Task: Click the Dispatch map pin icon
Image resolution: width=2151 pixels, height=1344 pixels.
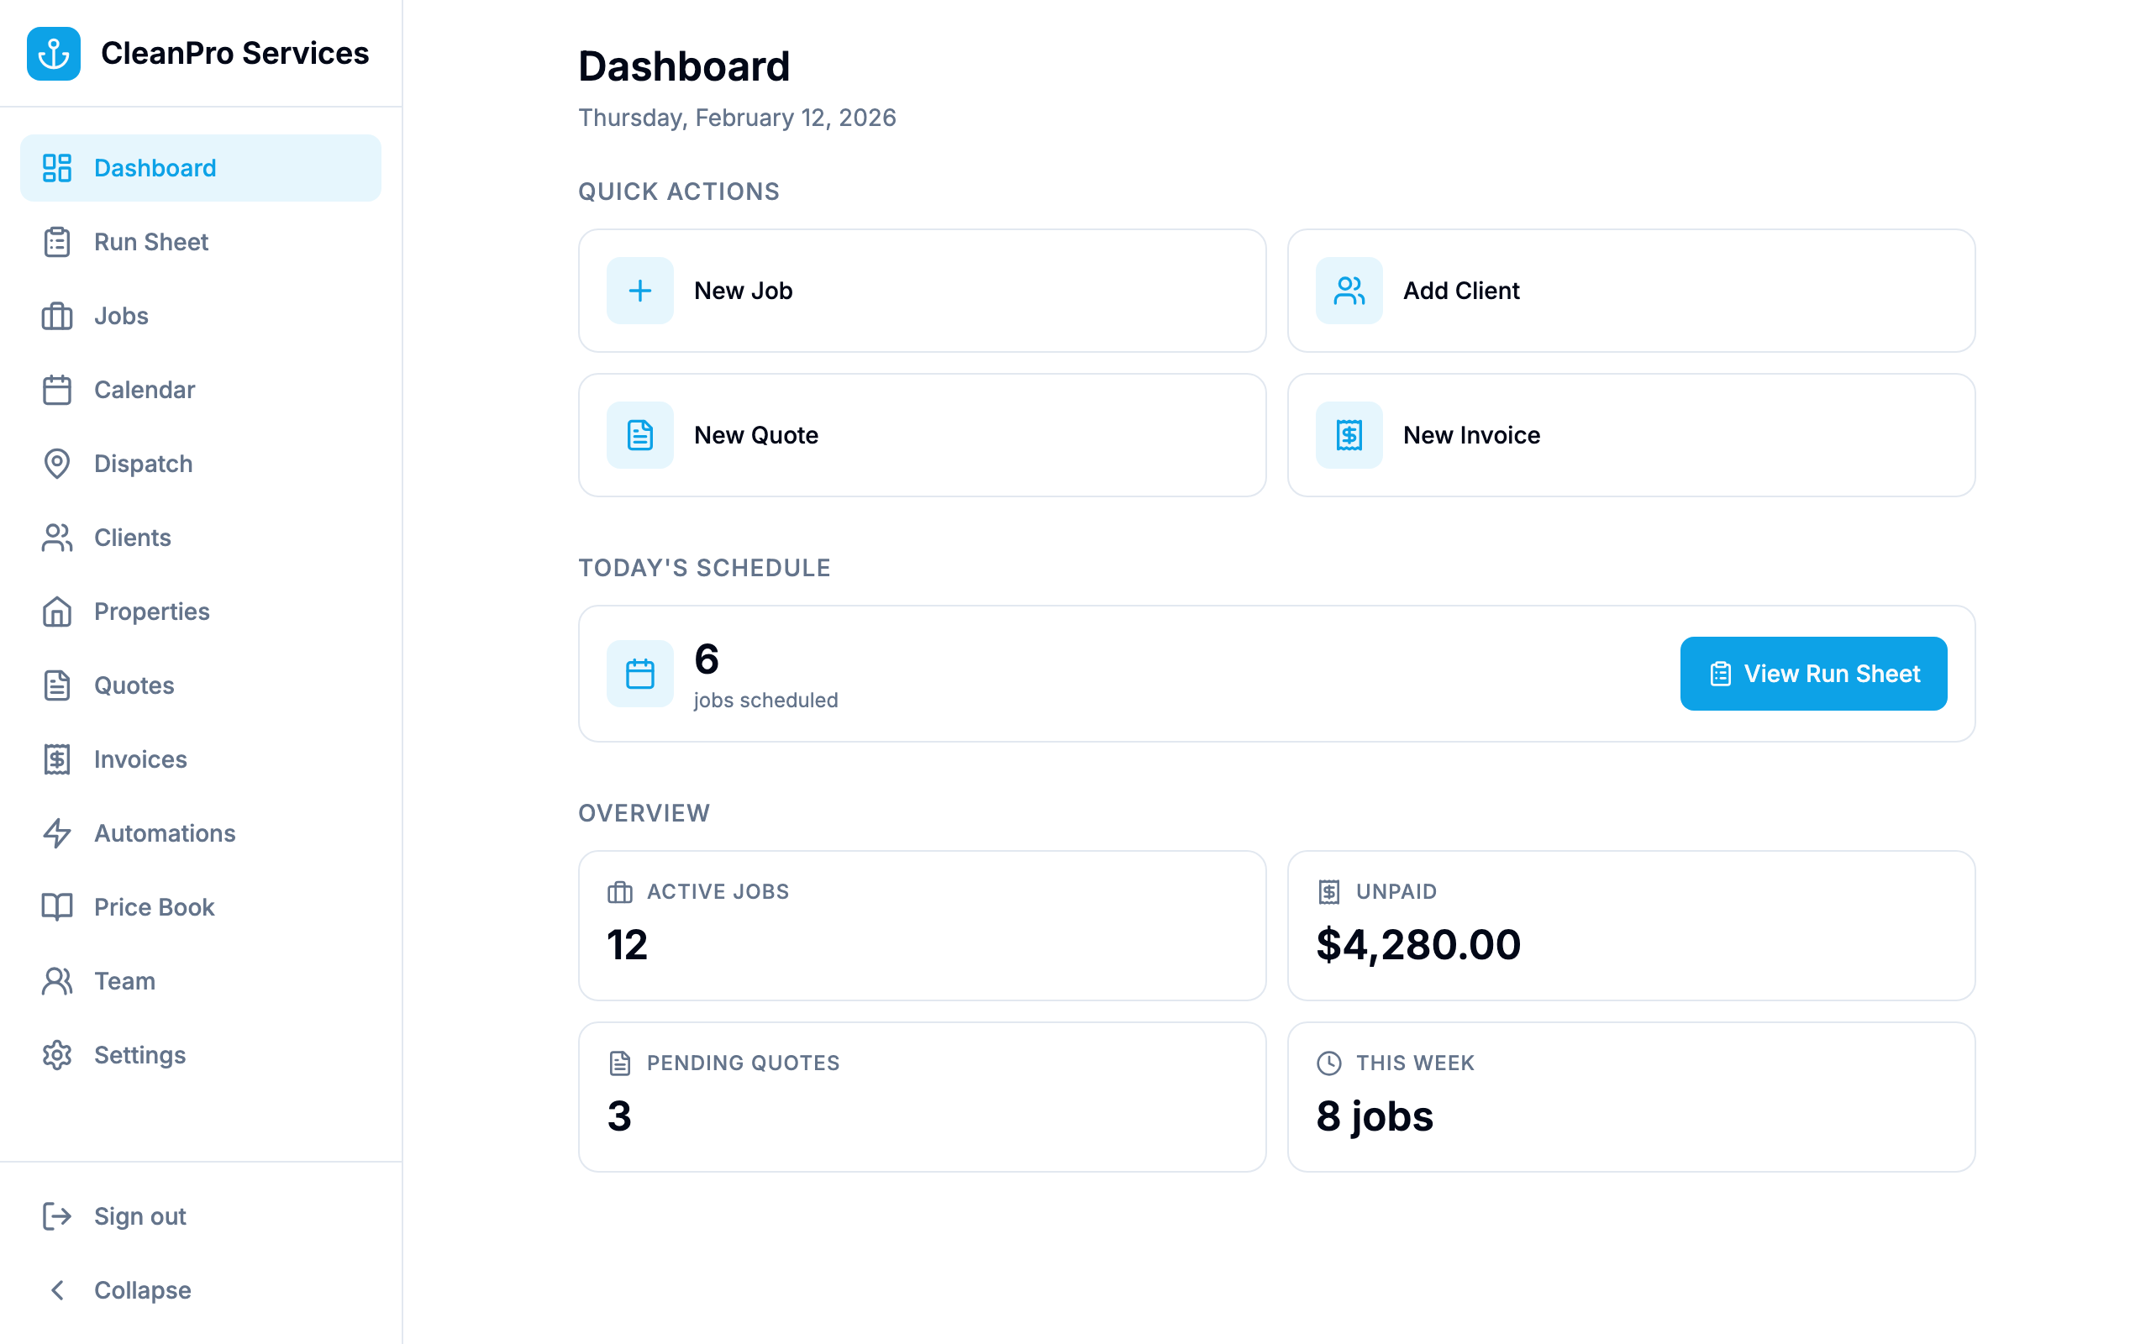Action: point(57,463)
